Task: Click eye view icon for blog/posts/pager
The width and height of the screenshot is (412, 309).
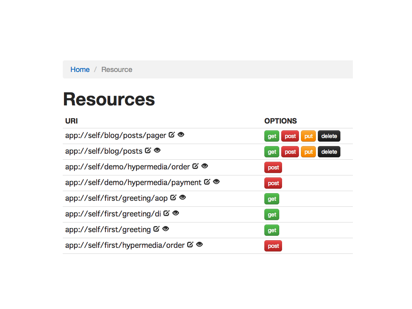Action: point(181,135)
